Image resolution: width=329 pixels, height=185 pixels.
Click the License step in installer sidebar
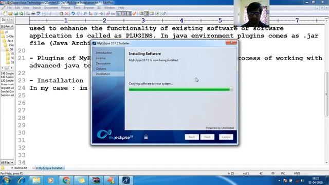(101, 58)
